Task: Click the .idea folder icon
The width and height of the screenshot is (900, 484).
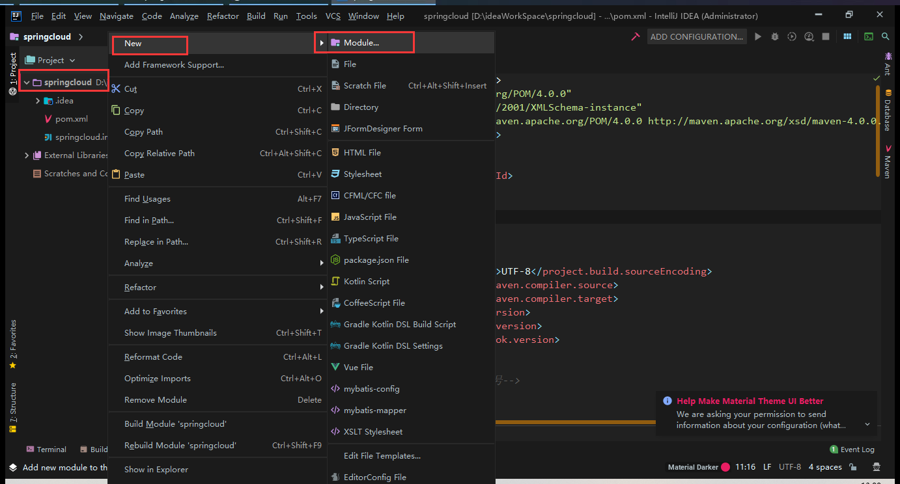Action: tap(48, 101)
